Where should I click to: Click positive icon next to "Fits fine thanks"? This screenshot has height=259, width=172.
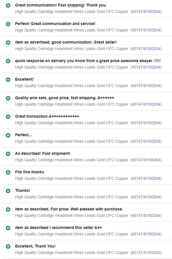click(8, 172)
